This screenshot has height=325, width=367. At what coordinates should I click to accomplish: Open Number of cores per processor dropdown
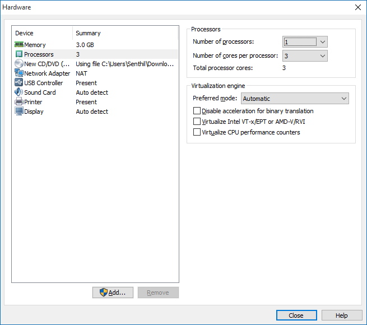(305, 56)
